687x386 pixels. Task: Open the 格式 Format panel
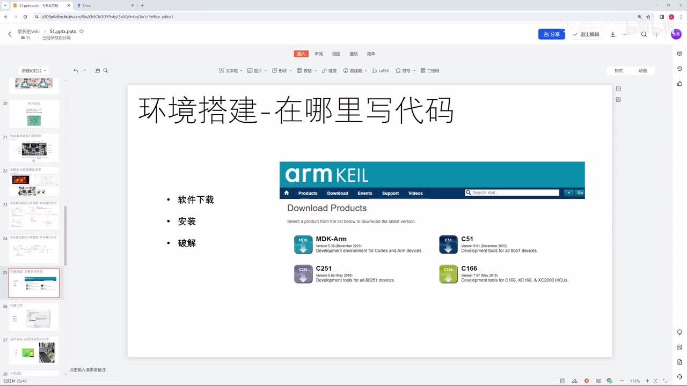pos(619,71)
